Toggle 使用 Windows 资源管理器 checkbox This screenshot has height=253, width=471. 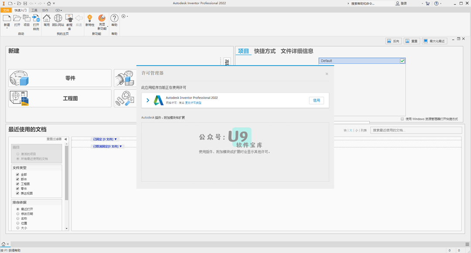click(x=403, y=119)
